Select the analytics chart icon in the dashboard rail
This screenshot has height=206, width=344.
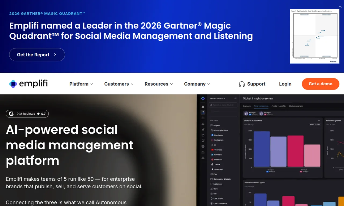[203, 112]
